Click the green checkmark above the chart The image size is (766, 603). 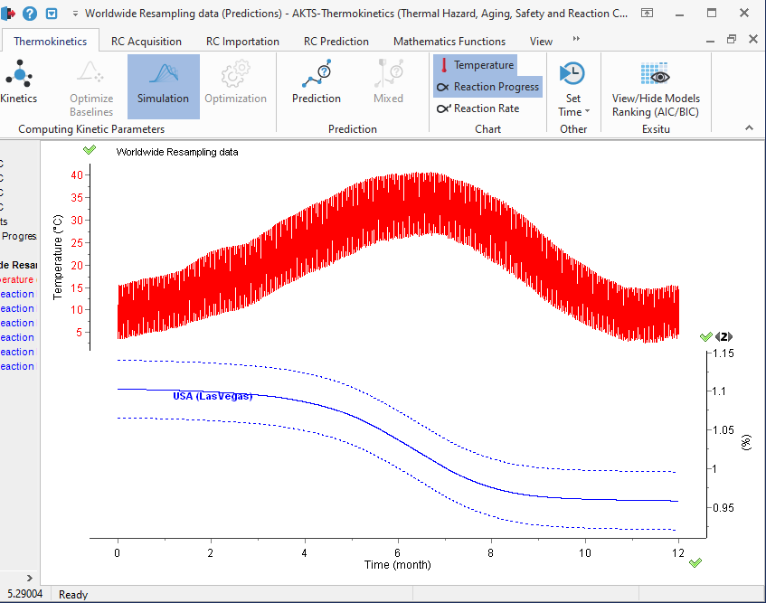[x=89, y=149]
